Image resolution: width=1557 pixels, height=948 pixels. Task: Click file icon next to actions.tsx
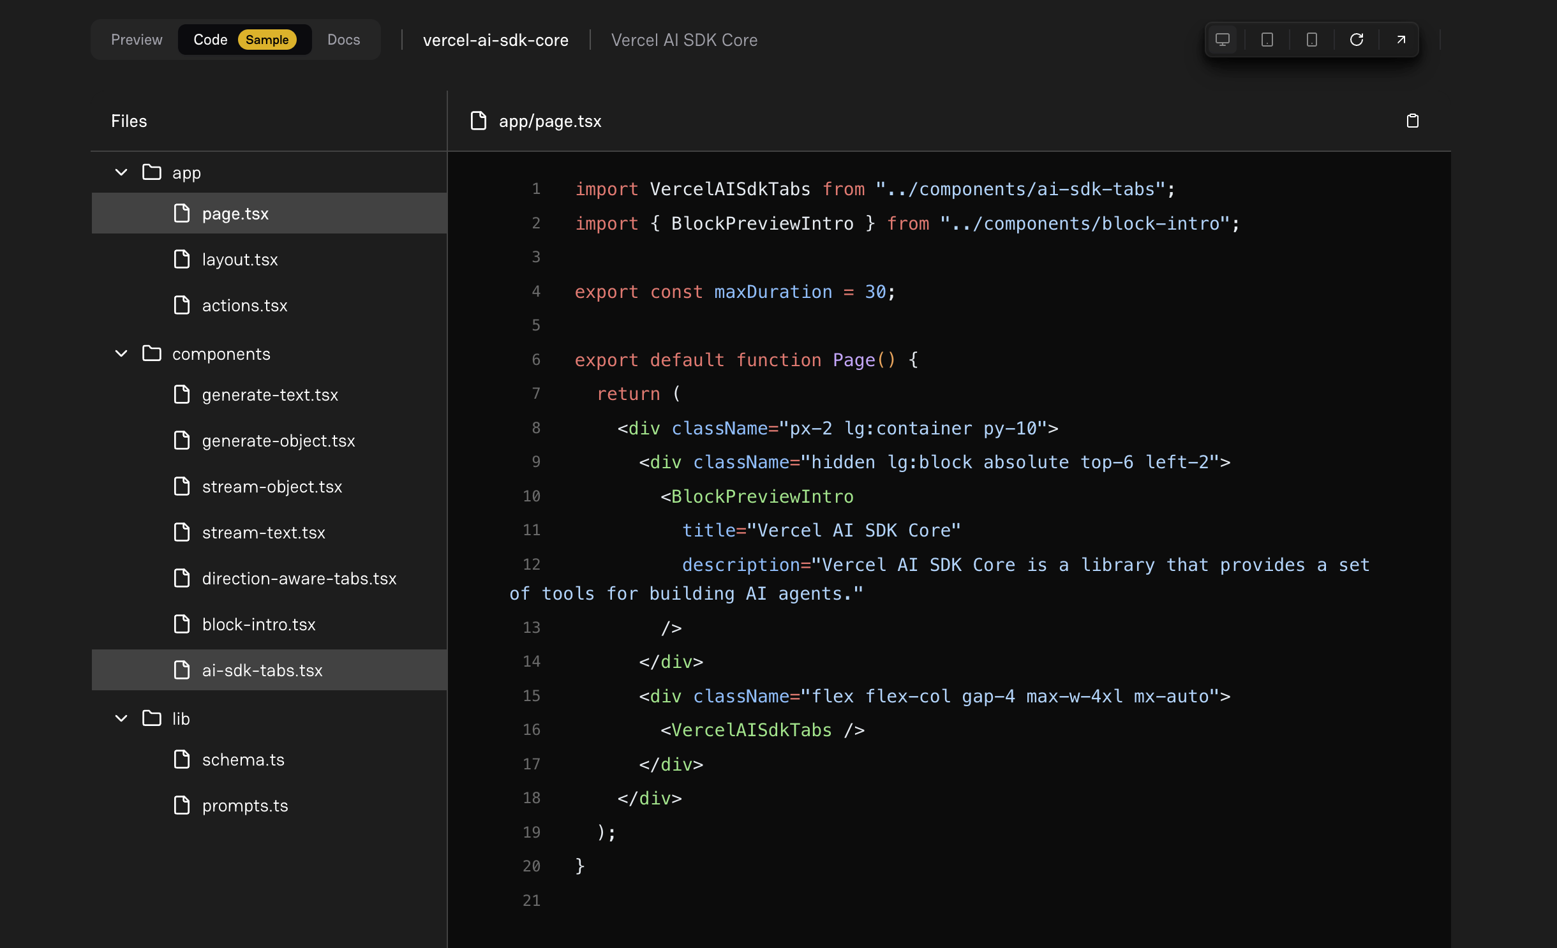[x=182, y=305]
